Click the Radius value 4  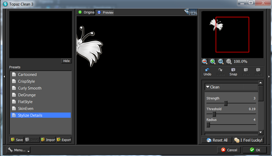click(x=254, y=119)
